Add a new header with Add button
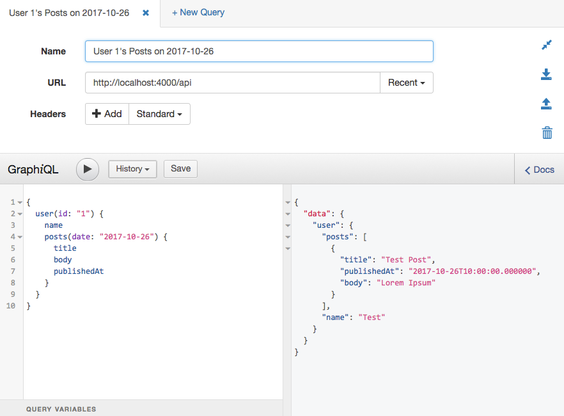 [x=107, y=114]
